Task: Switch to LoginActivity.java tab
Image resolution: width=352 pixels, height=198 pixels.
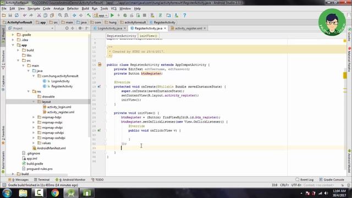Action: click(110, 28)
